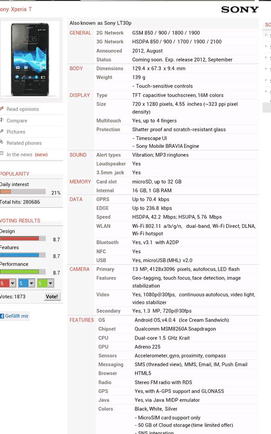This screenshot has width=271, height=434.
Task: Click 'Black, White, Silver' colors value
Action: [x=156, y=409]
